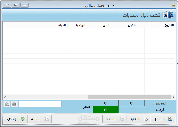Open السندات (vouchers) button

click(x=114, y=119)
